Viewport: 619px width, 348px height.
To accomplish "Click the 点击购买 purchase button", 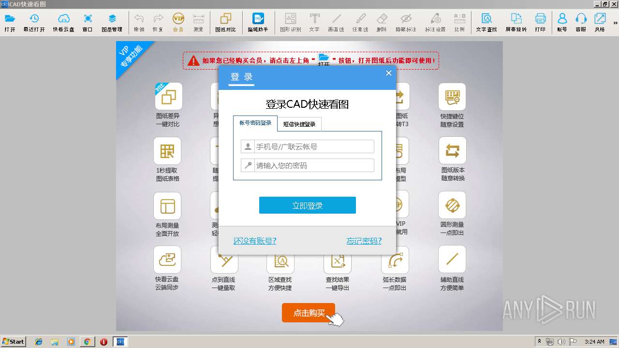I will point(309,313).
